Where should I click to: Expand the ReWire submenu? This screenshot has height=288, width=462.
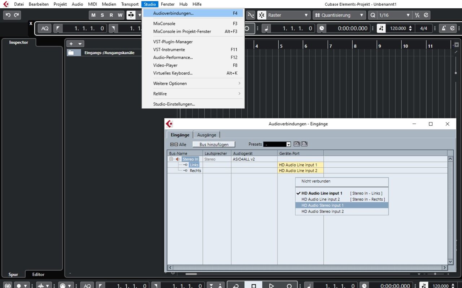[193, 94]
